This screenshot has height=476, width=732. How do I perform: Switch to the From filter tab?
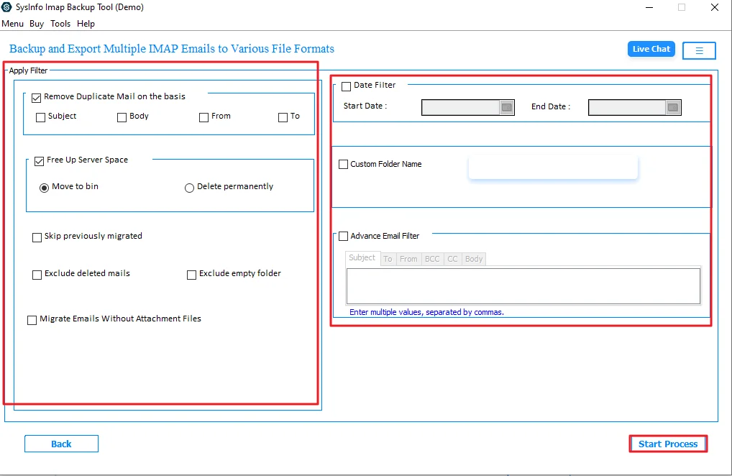408,259
